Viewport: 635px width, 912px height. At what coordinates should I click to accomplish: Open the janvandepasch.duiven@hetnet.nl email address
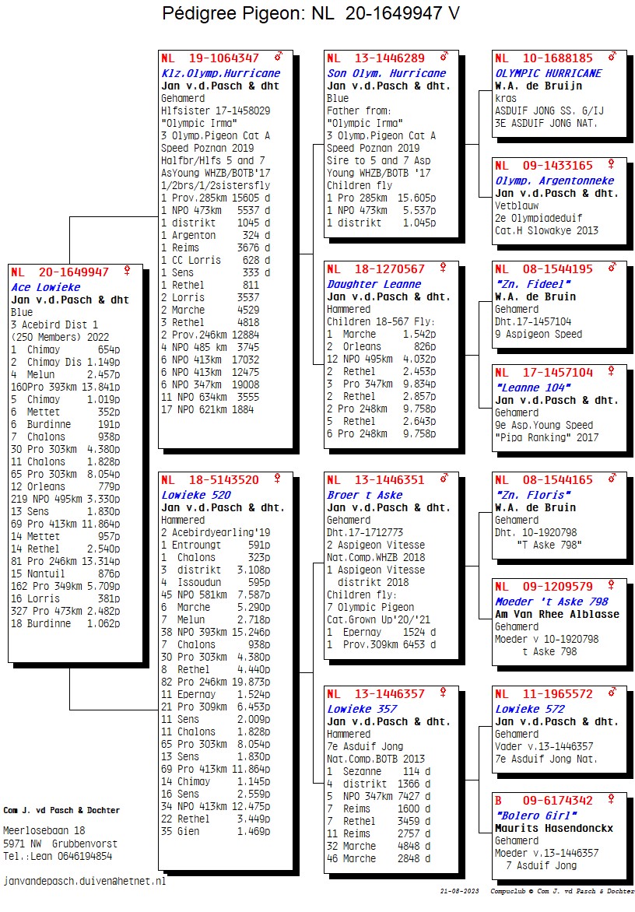(x=84, y=882)
